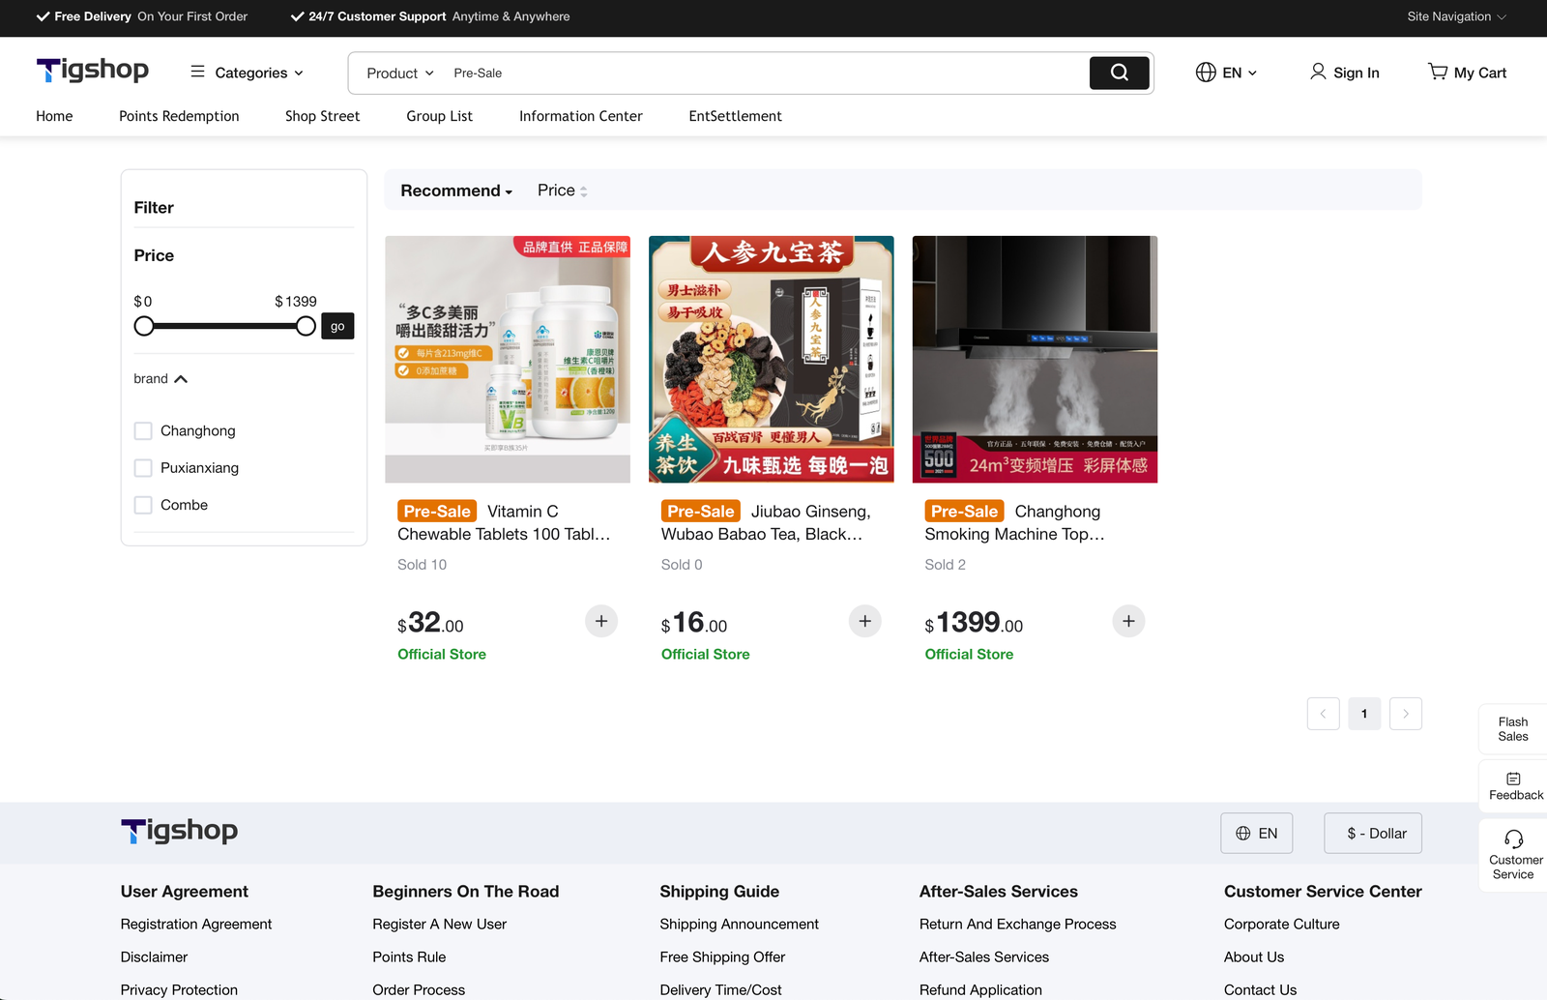Open the Changhong Smoking Machine product image
Viewport: 1547px width, 1000px height.
click(1035, 359)
